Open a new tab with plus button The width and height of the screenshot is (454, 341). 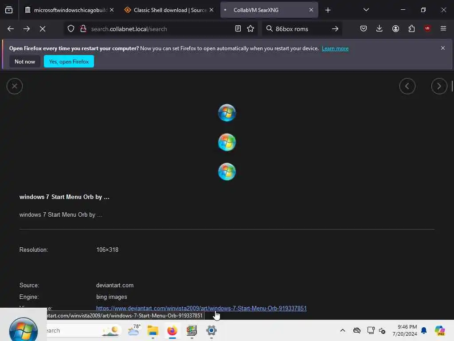click(328, 10)
